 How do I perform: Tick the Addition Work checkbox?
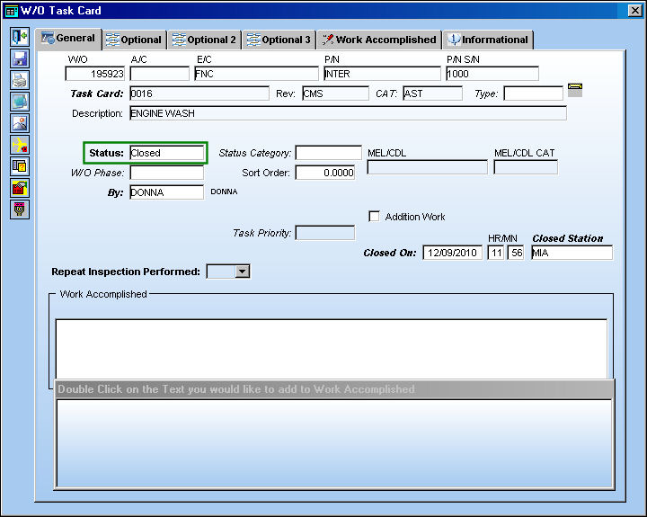tap(374, 217)
